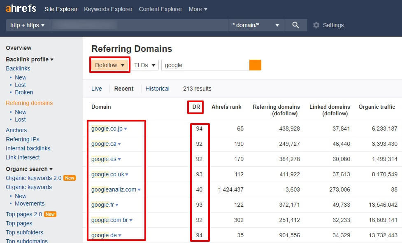Open Content Explorer
Viewport: 402px width, 243px height.
click(160, 9)
